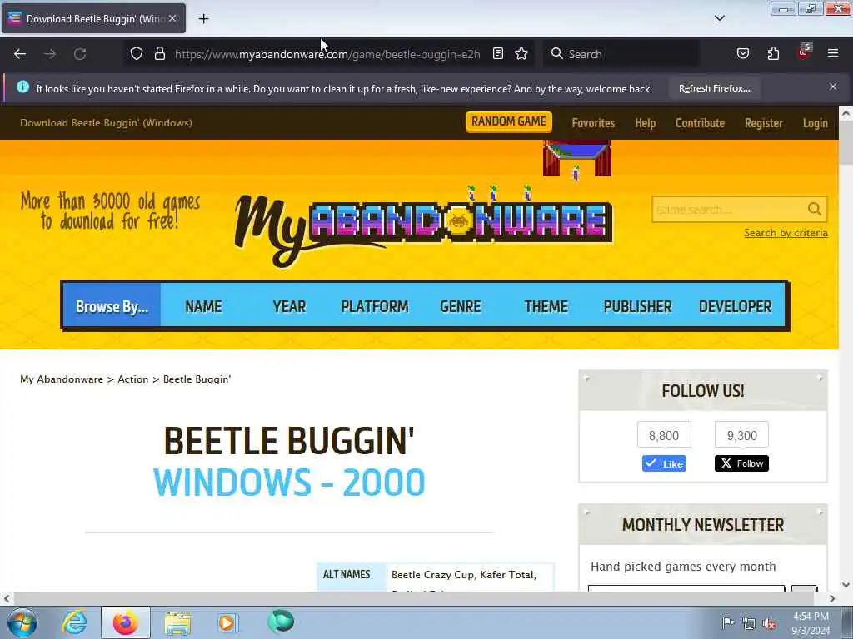Close the Download Beetle Buggin' tab
The width and height of the screenshot is (853, 639).
tap(172, 18)
